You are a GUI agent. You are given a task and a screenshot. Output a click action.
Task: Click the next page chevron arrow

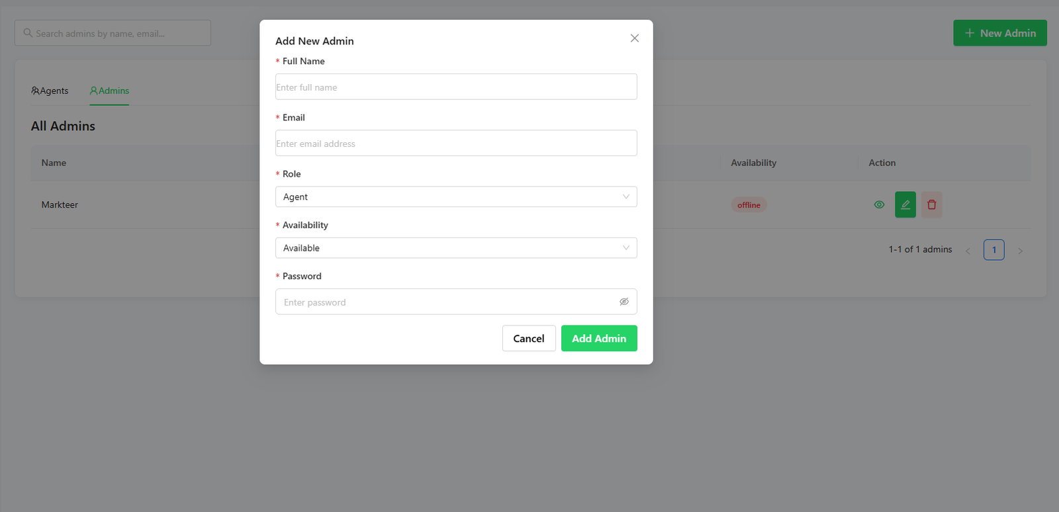[x=1020, y=250]
